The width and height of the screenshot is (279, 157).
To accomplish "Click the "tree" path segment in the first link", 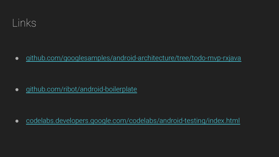I will pos(183,58).
